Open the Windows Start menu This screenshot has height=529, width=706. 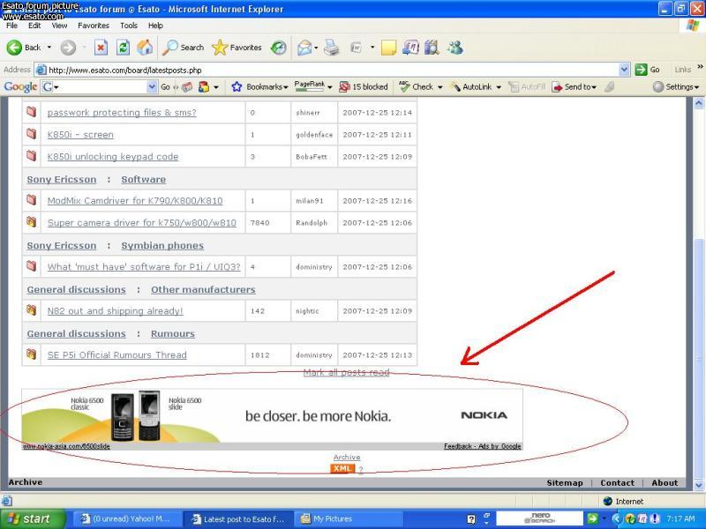click(33, 518)
